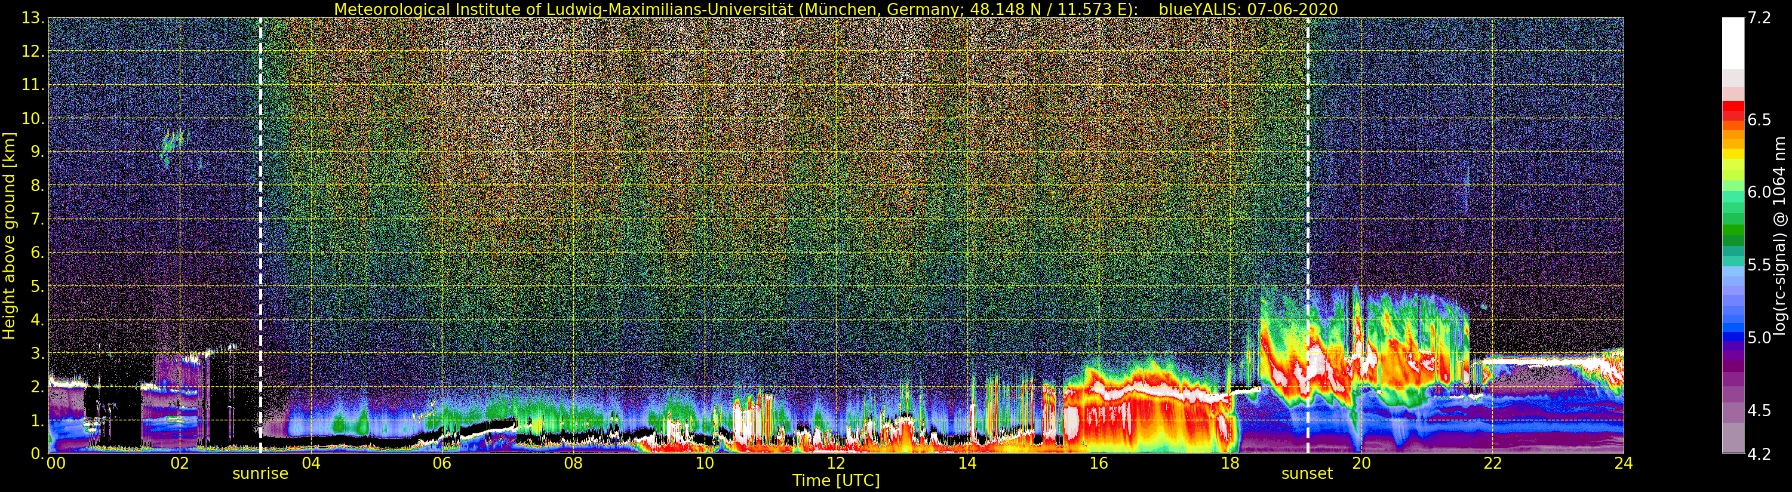Click the white dashed sunset line
Viewport: 1792px width, 492px height.
1308,209
